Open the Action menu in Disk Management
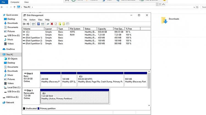Screen dimensions: 206x115 (x=32, y=20)
